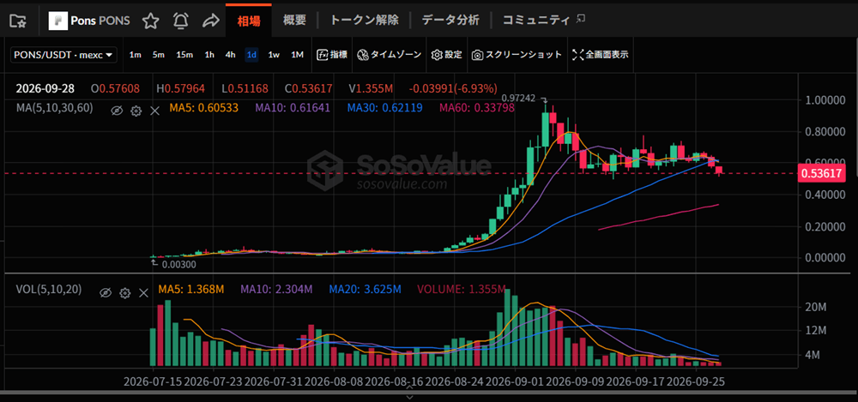This screenshot has height=402, width=858.
Task: Click the MA60: 0.33798 label
Action: (x=476, y=108)
